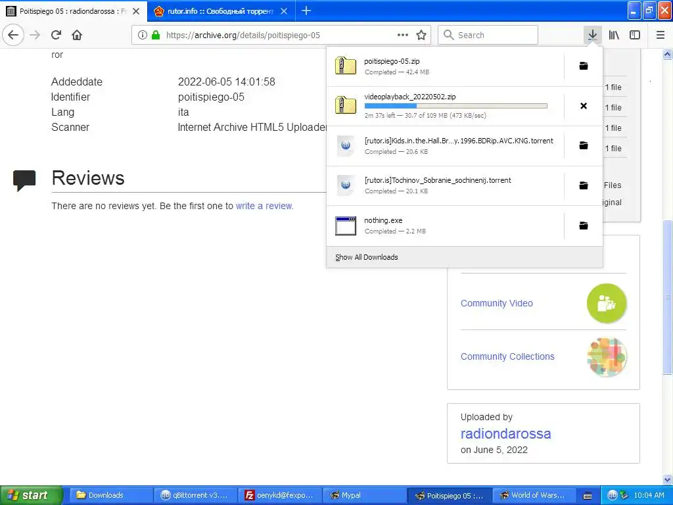Open the Community Video link

tap(497, 303)
